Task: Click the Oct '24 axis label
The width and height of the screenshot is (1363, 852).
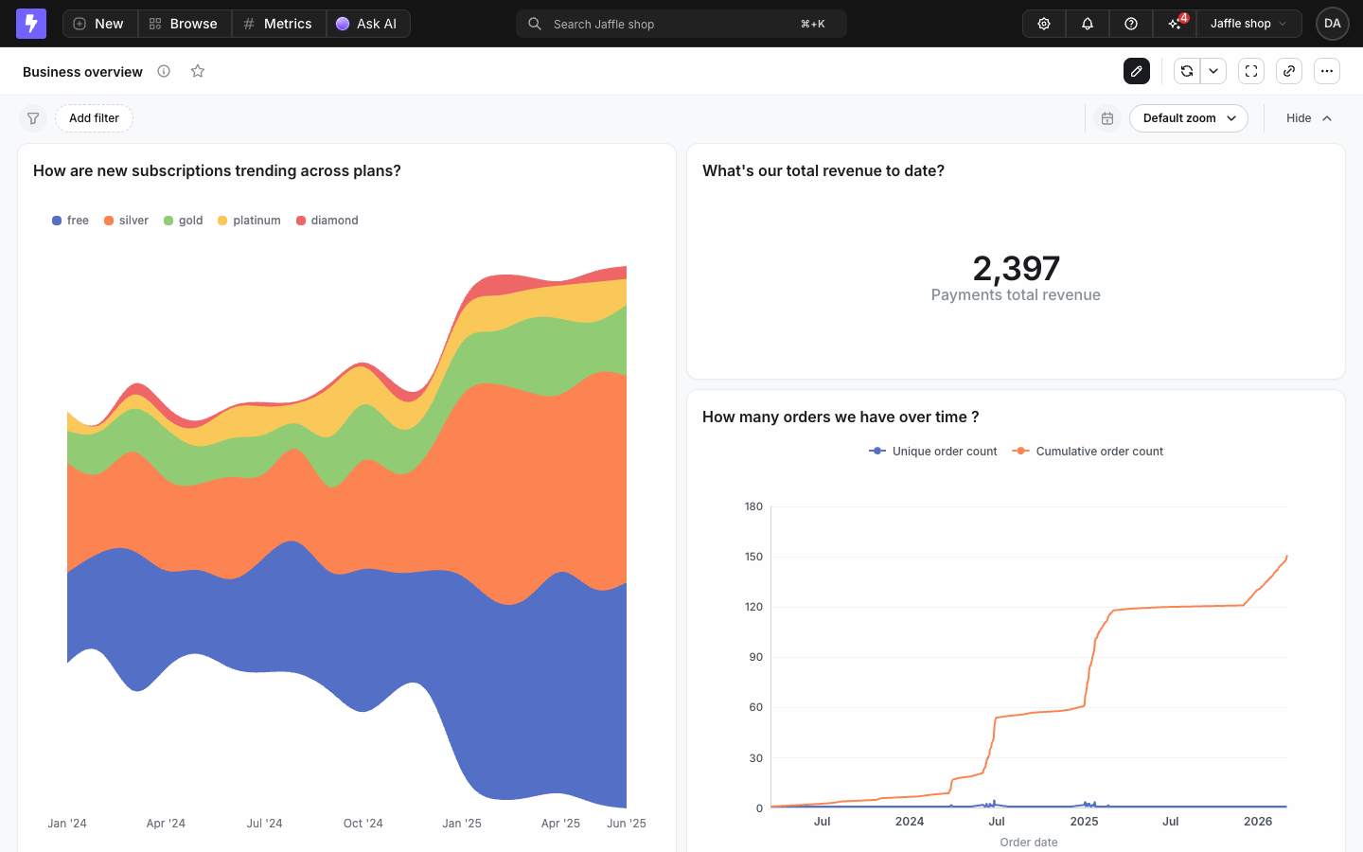Action: pos(363,824)
